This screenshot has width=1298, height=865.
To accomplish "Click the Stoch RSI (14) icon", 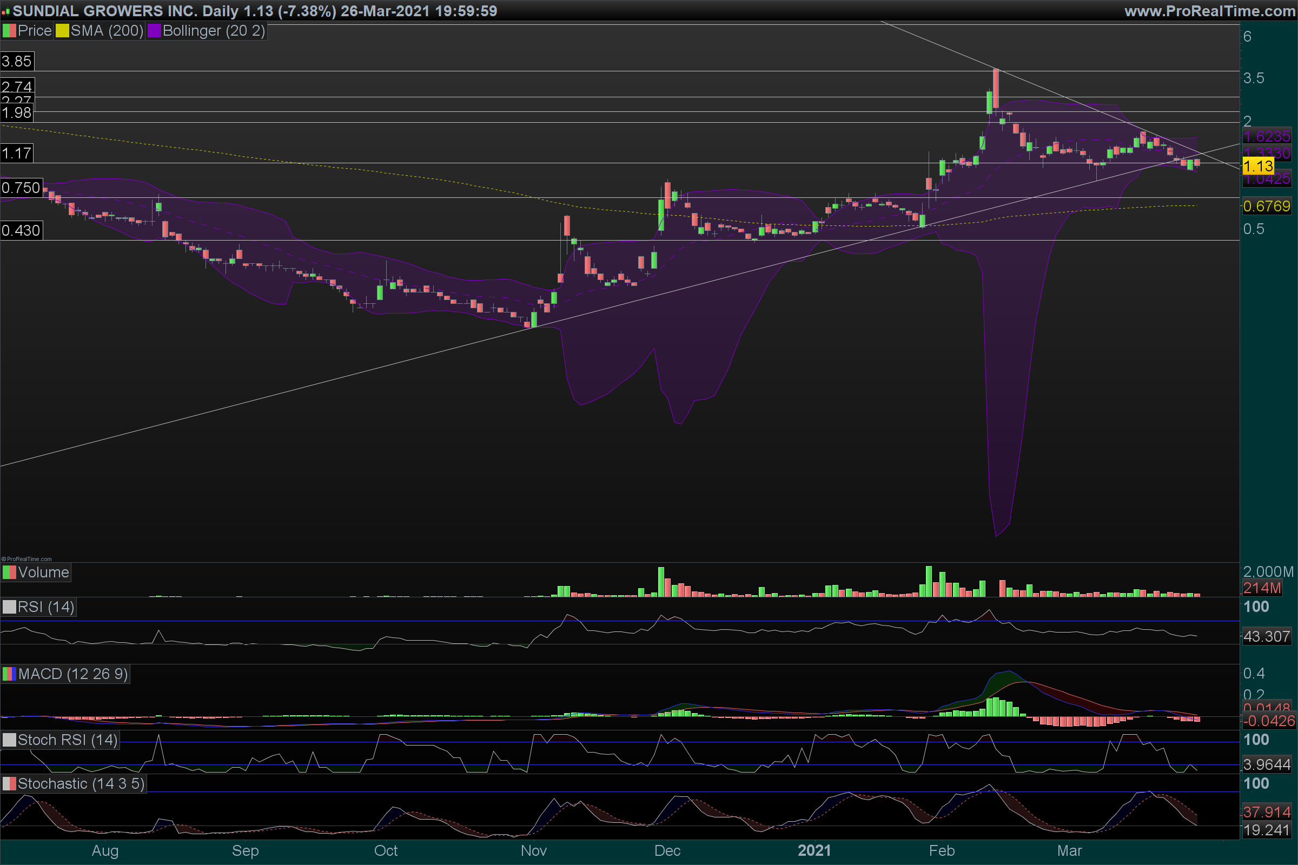I will coord(9,740).
